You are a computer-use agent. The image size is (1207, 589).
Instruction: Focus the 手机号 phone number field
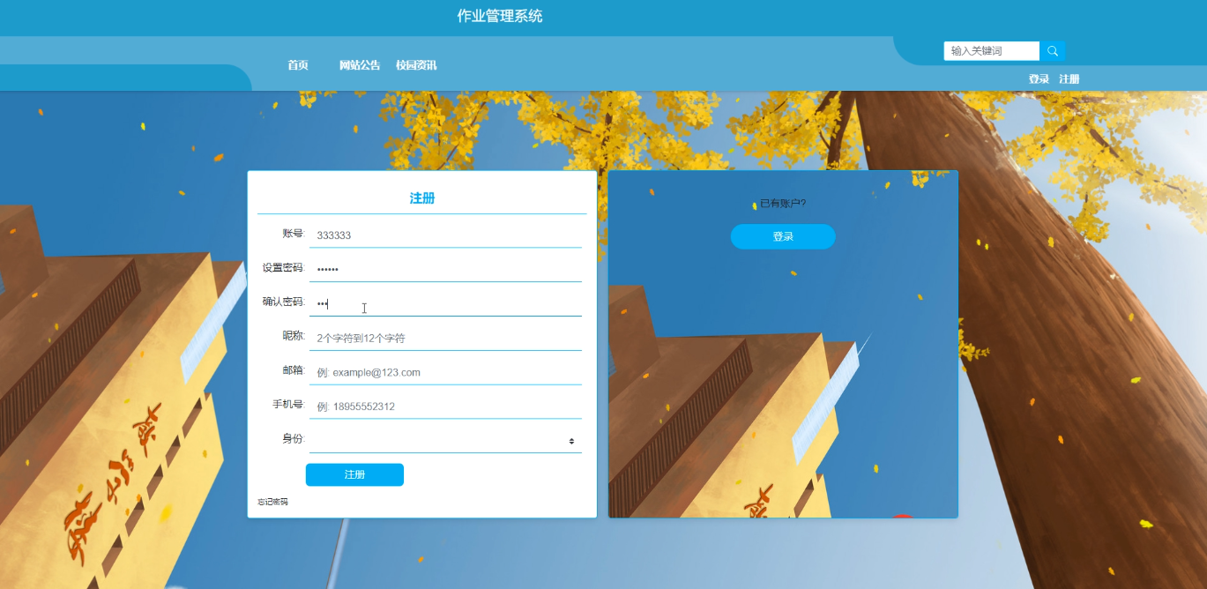point(445,406)
